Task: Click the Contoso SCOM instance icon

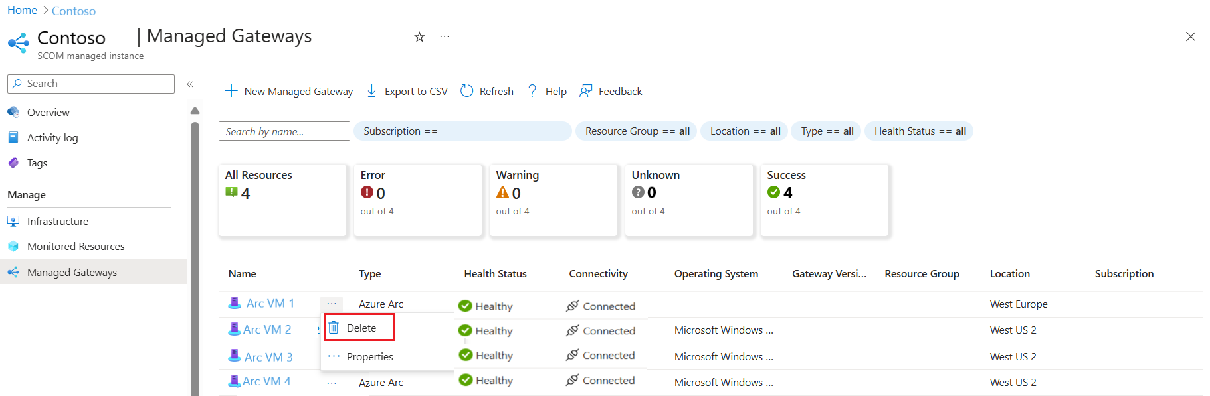Action: (x=19, y=43)
